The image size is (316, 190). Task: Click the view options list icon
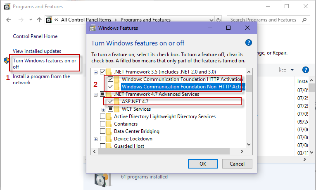[283, 70]
